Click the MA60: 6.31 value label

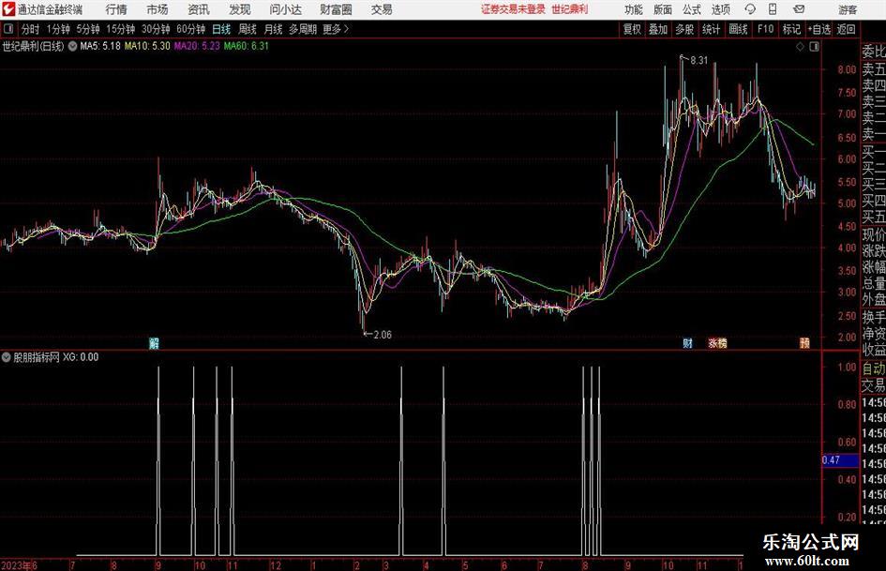tap(247, 46)
